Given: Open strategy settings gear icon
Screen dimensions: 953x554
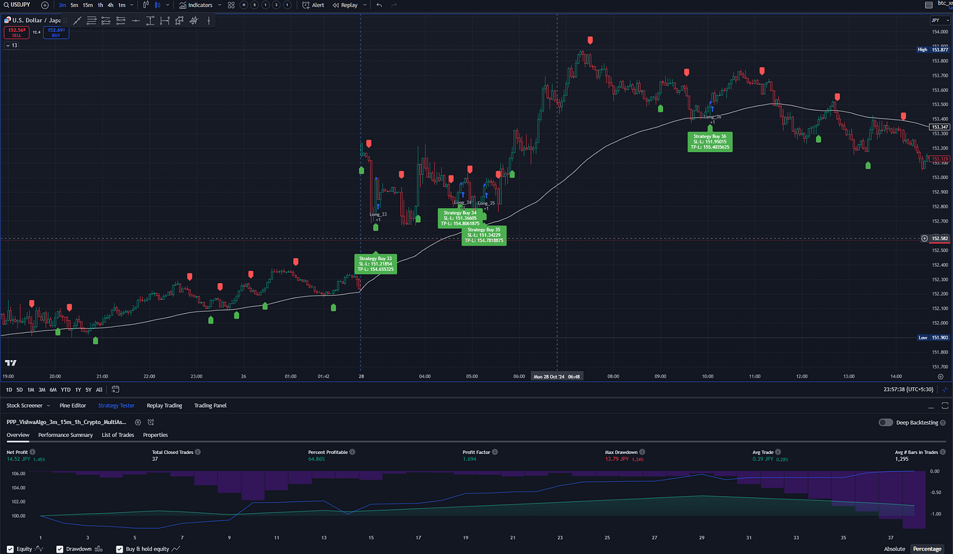Looking at the screenshot, I should pos(138,422).
